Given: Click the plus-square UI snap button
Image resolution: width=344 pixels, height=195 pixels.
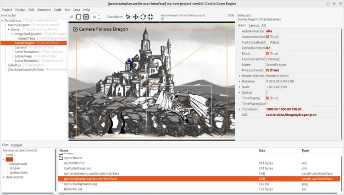Looking at the screenshot, I should click(86, 17).
